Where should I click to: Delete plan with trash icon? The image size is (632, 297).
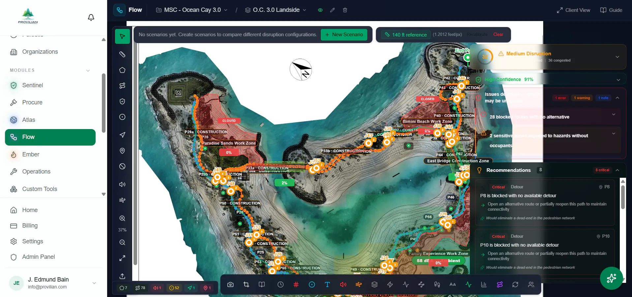pos(345,10)
